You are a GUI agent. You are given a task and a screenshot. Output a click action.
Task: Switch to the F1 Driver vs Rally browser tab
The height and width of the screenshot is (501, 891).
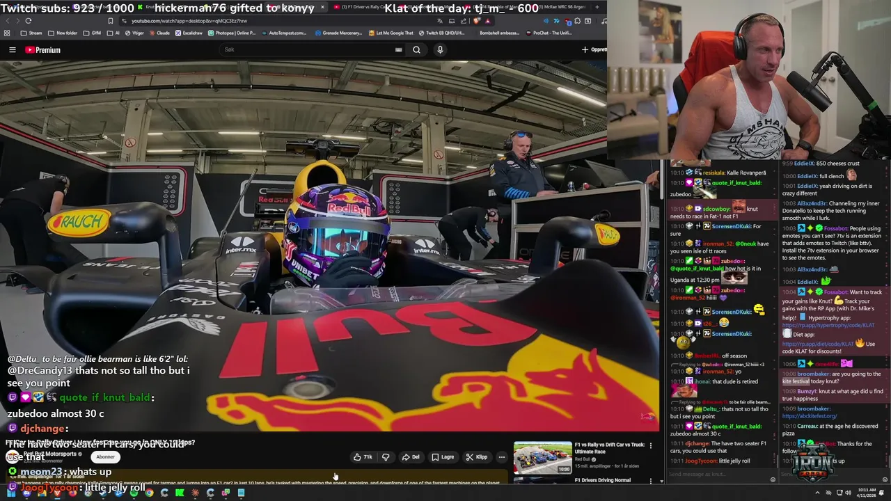(362, 7)
